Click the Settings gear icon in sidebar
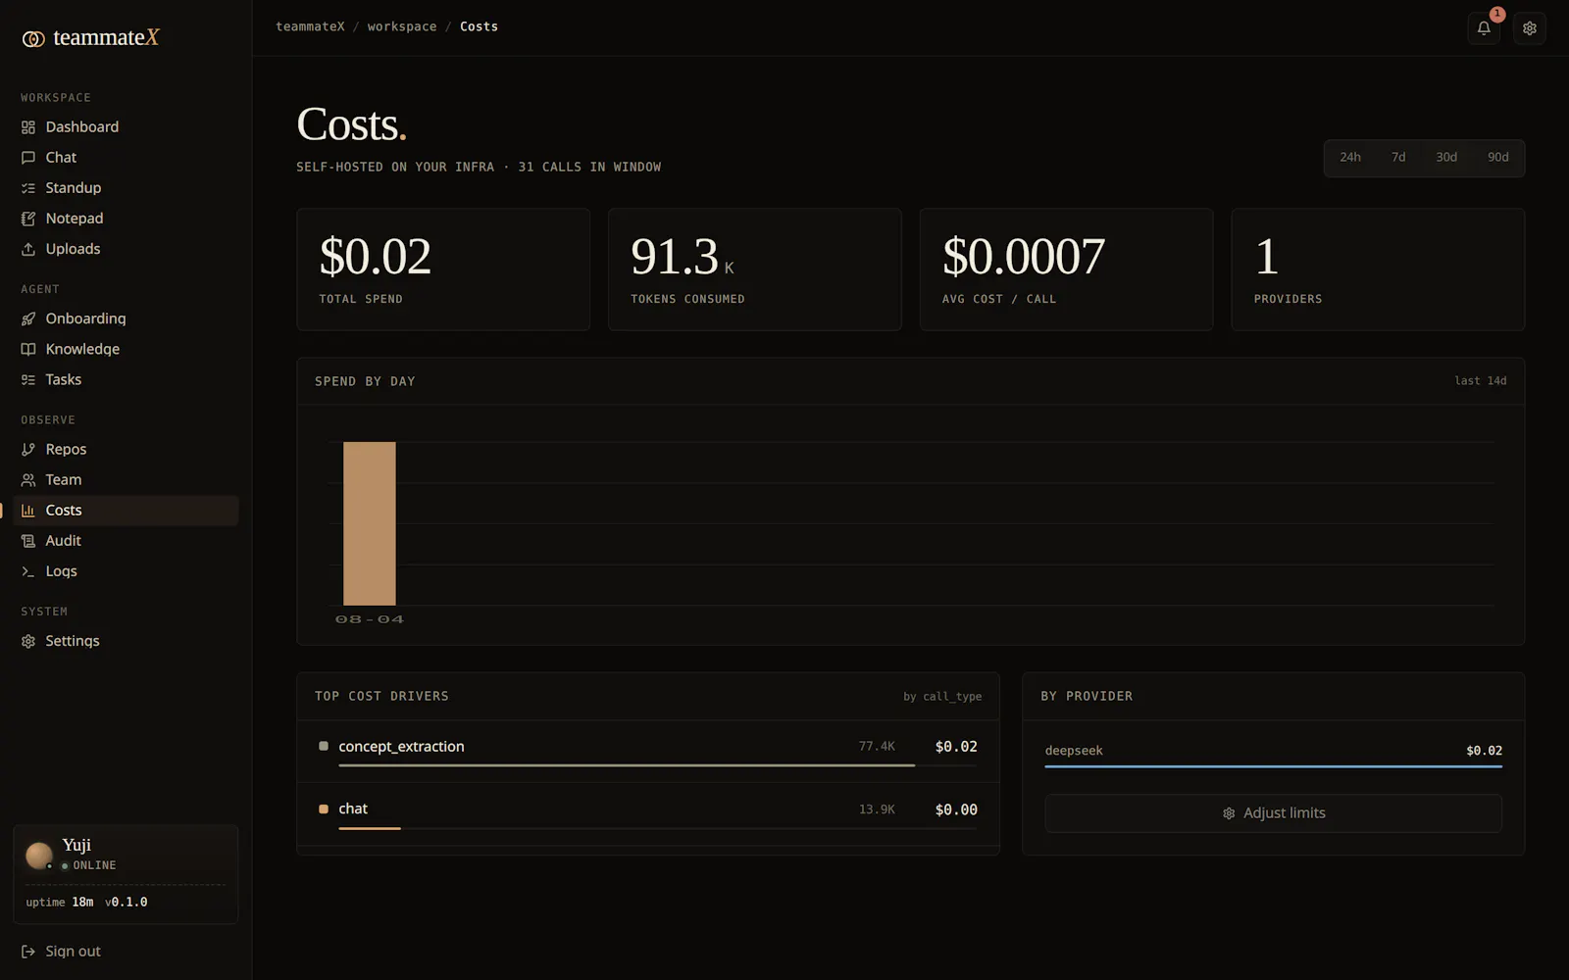This screenshot has height=980, width=1569. (x=28, y=641)
